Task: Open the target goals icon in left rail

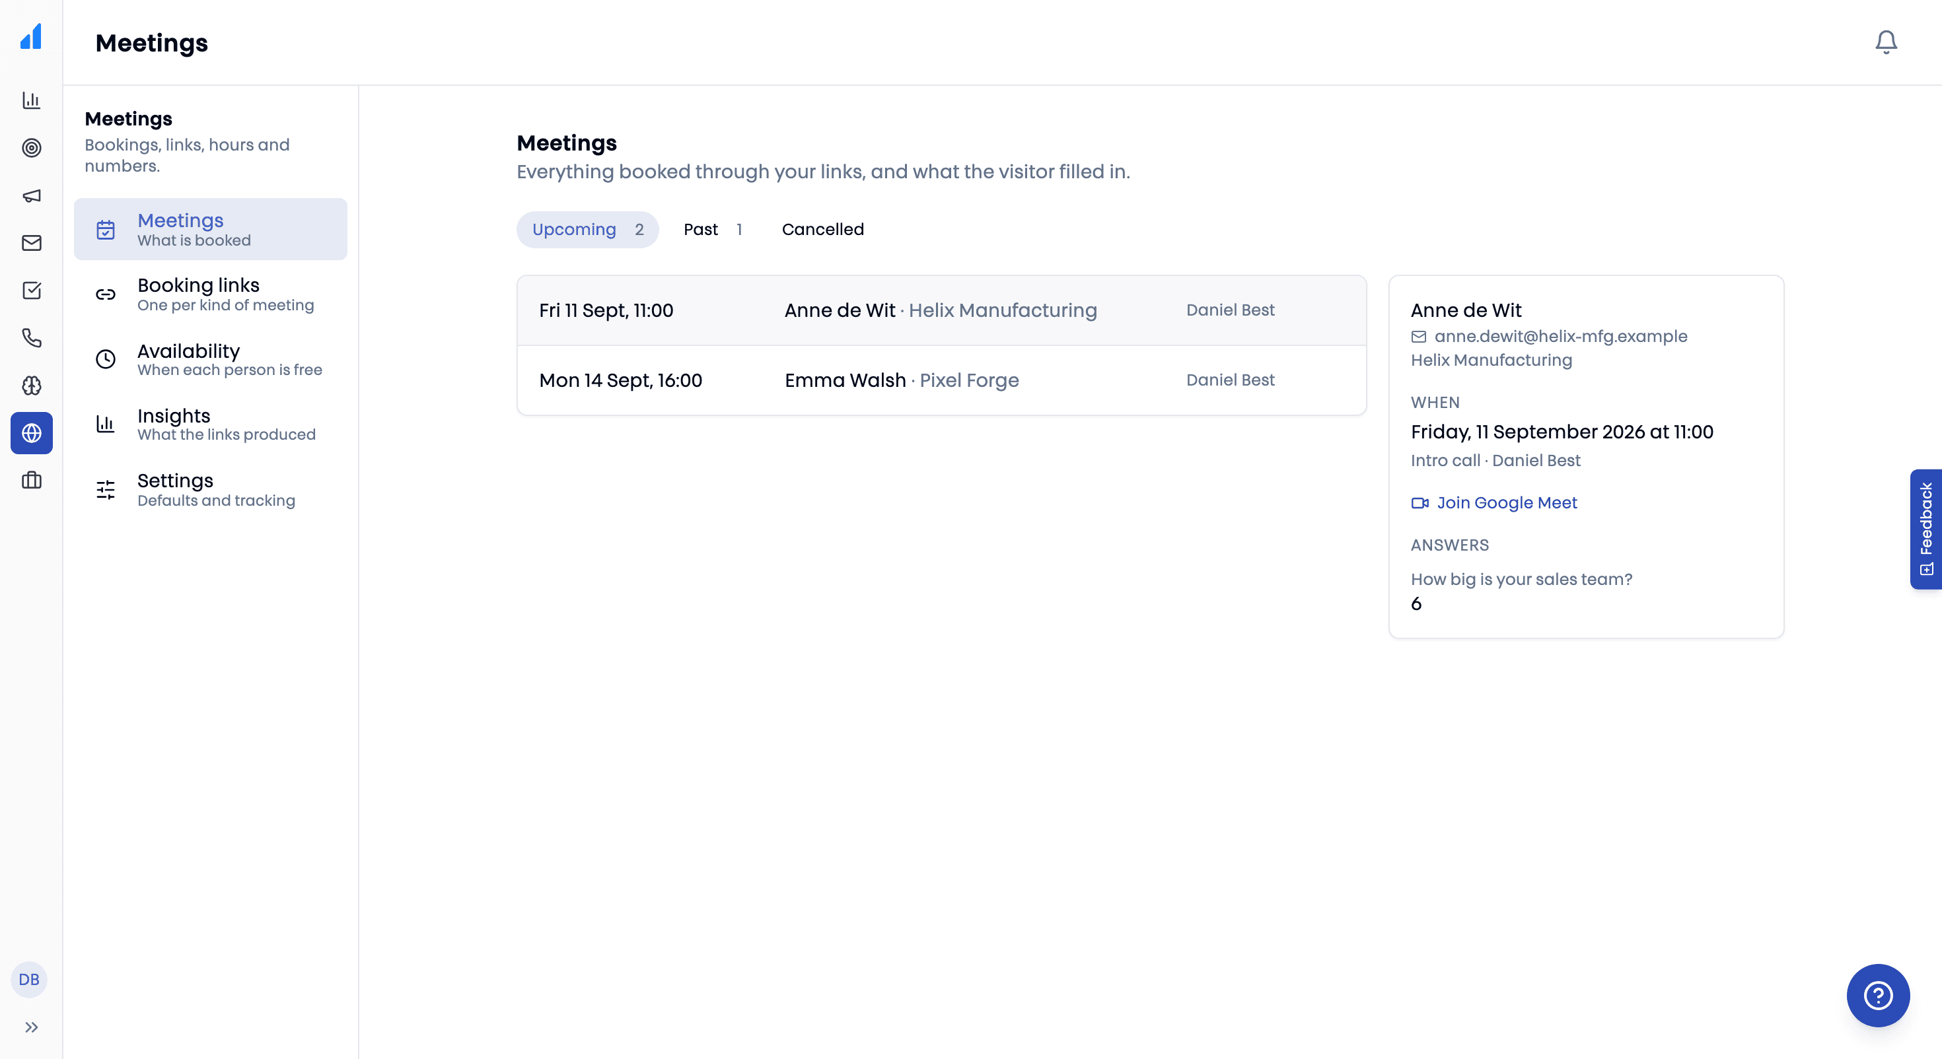Action: pyautogui.click(x=31, y=148)
